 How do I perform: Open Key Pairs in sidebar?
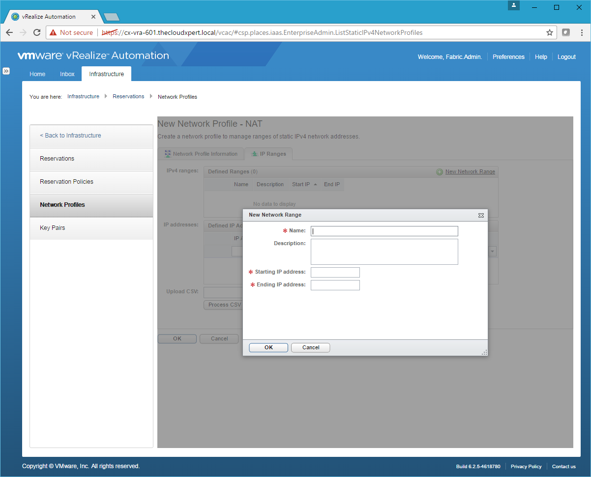pyautogui.click(x=53, y=228)
